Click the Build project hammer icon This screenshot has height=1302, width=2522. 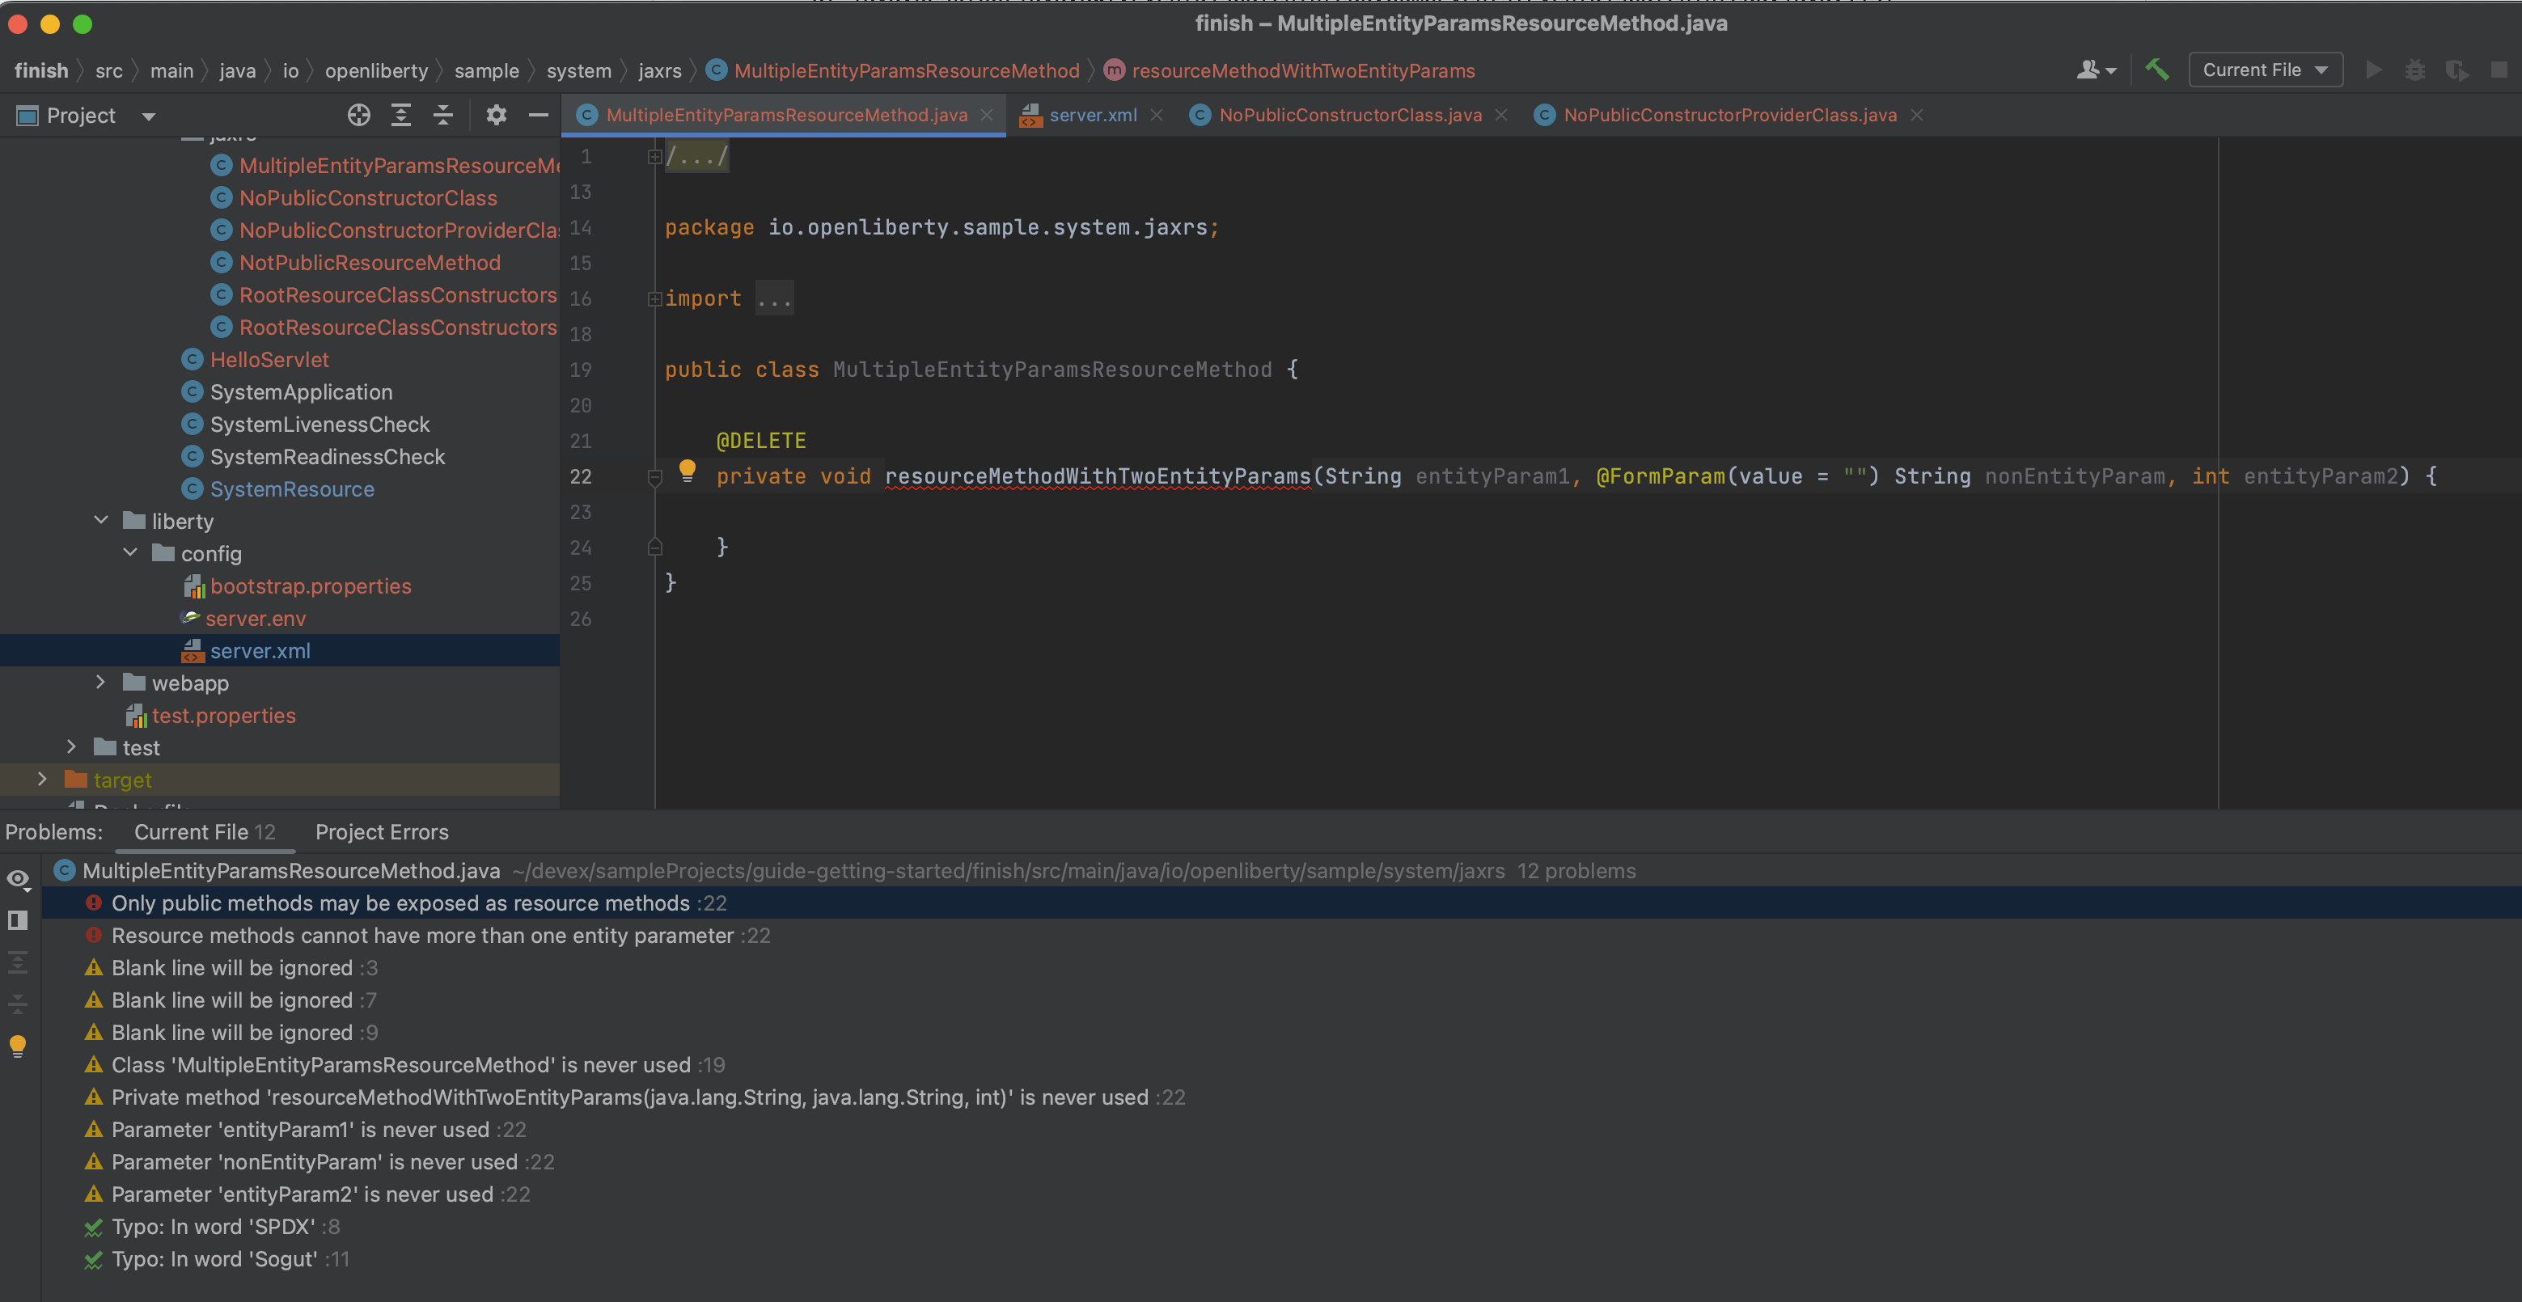[2158, 70]
